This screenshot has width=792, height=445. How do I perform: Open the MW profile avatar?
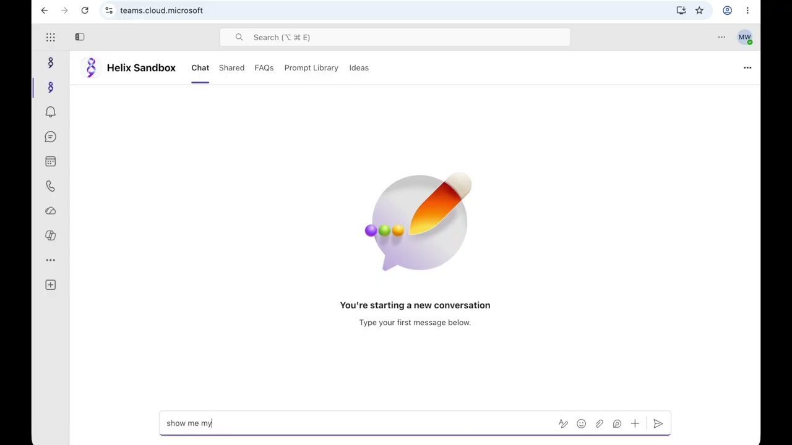[744, 37]
